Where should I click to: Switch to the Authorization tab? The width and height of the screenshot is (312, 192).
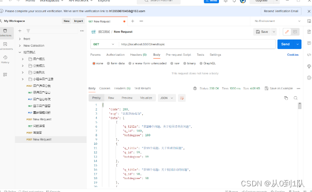pos(115,55)
